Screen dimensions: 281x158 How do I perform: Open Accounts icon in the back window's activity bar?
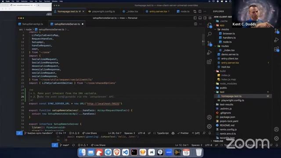[277, 129]
